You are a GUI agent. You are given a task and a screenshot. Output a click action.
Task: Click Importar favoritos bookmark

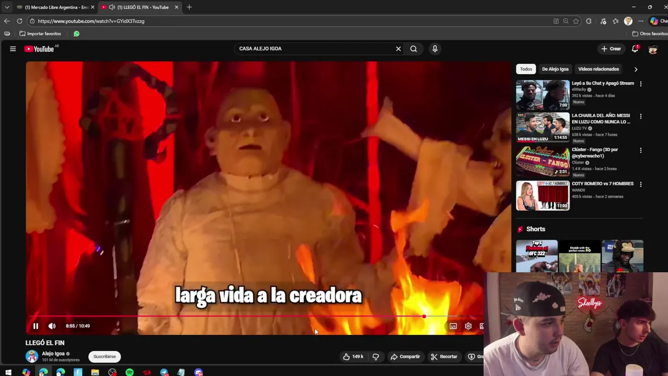point(40,33)
